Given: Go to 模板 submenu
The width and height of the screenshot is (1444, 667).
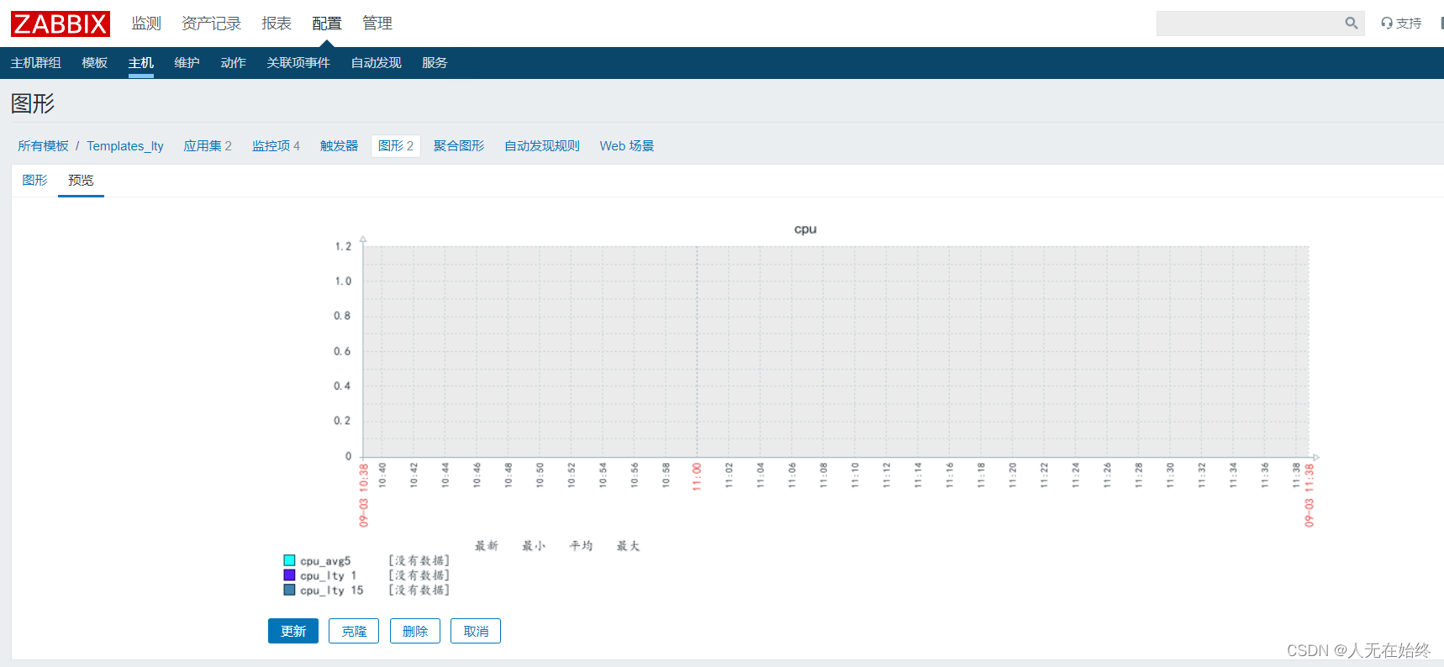Looking at the screenshot, I should click(94, 63).
